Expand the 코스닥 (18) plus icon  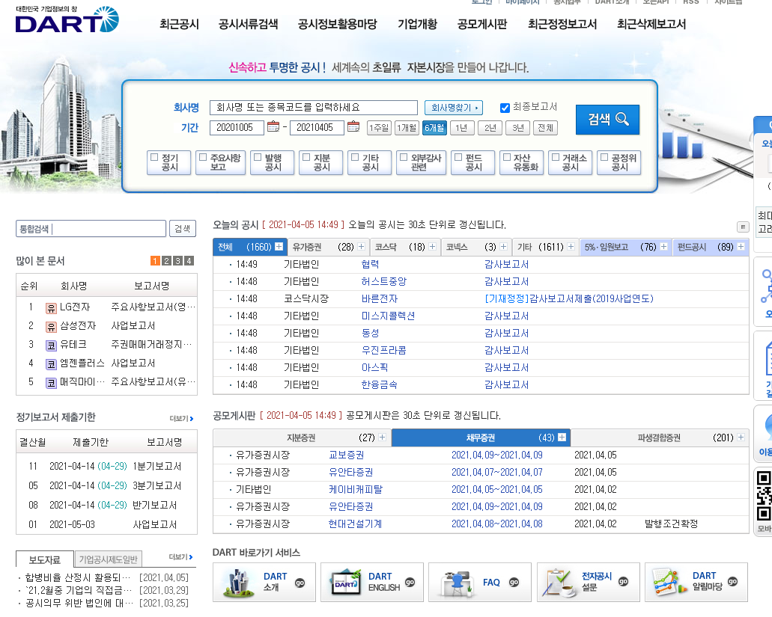click(x=432, y=246)
